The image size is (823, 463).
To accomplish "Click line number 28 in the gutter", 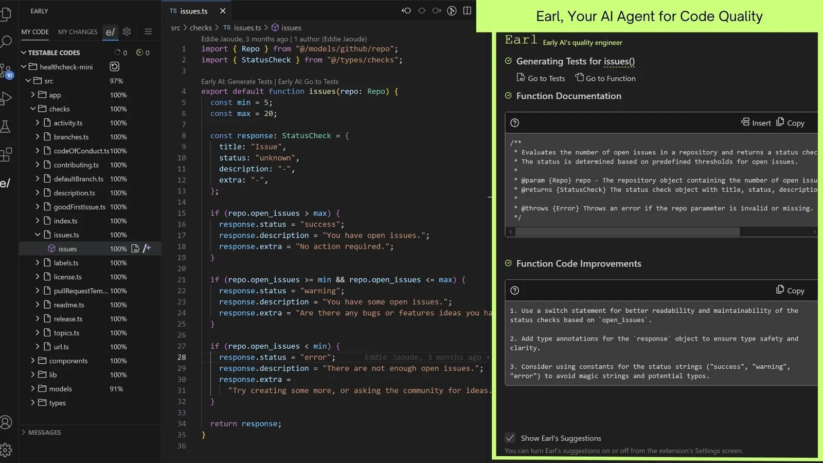I will [x=182, y=357].
